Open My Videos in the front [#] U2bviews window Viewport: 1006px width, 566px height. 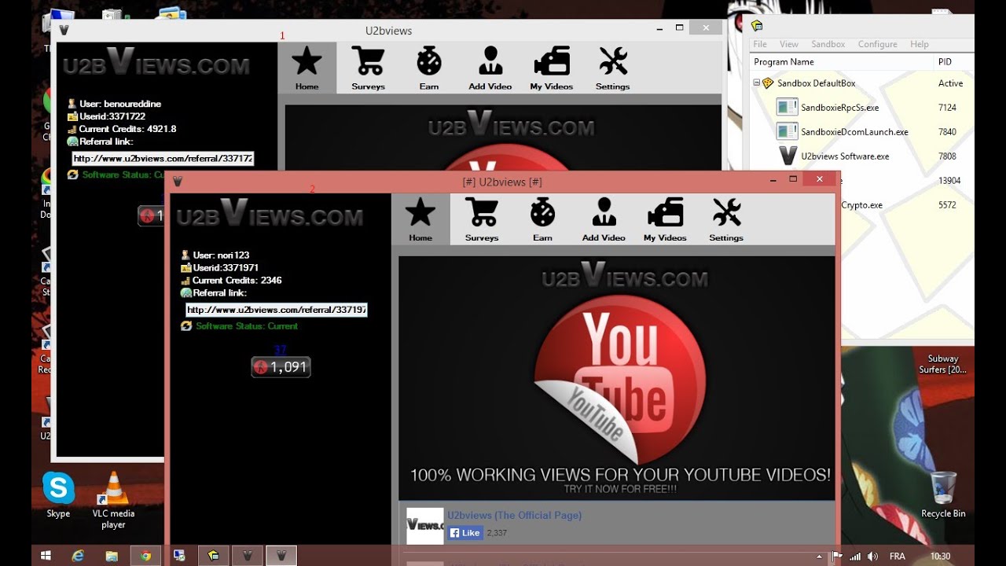pos(665,219)
